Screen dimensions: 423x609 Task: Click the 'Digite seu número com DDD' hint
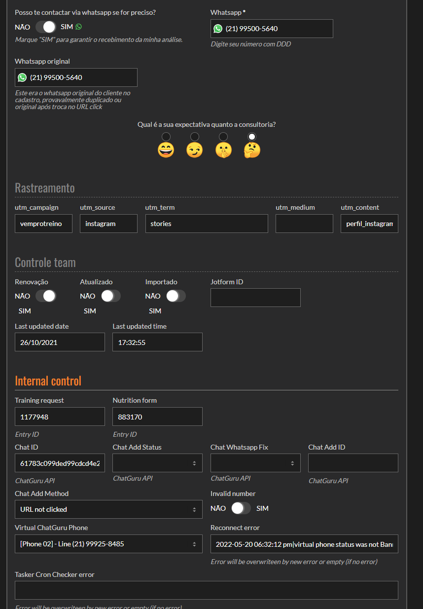coord(251,44)
